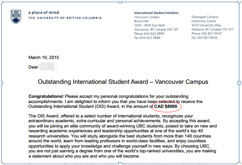The image size is (242, 165).
Task: Click the UBC crest logo
Action: [16, 17]
